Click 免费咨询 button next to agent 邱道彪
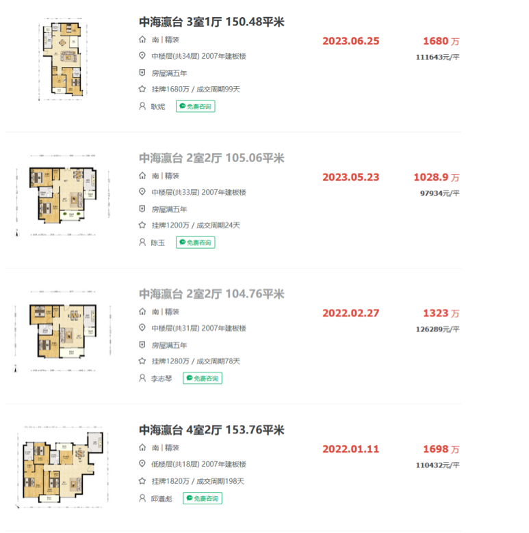 203,499
